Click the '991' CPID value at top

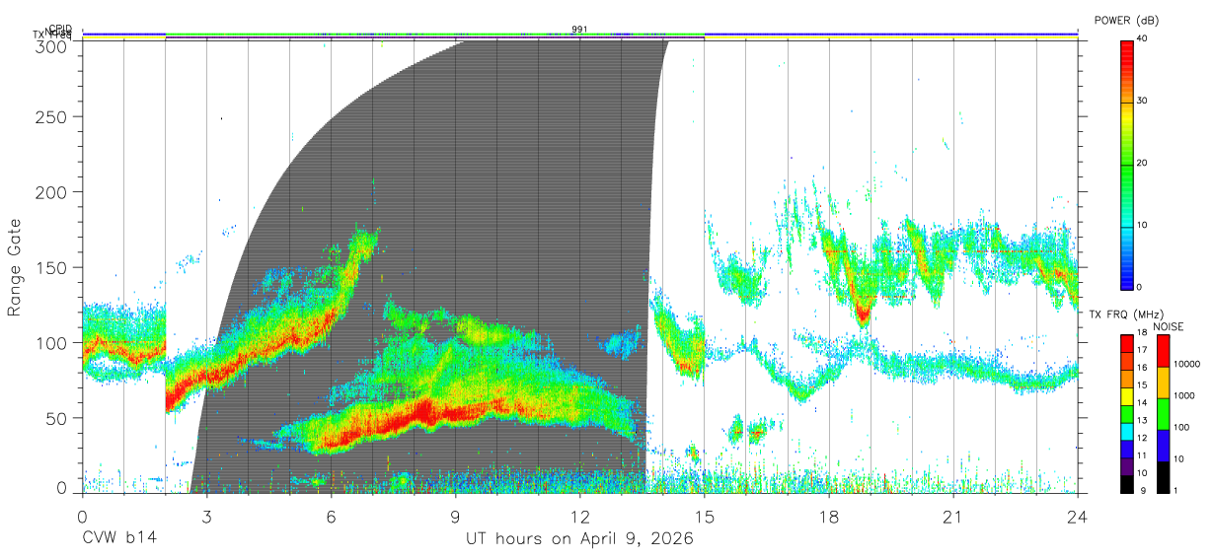(x=579, y=30)
